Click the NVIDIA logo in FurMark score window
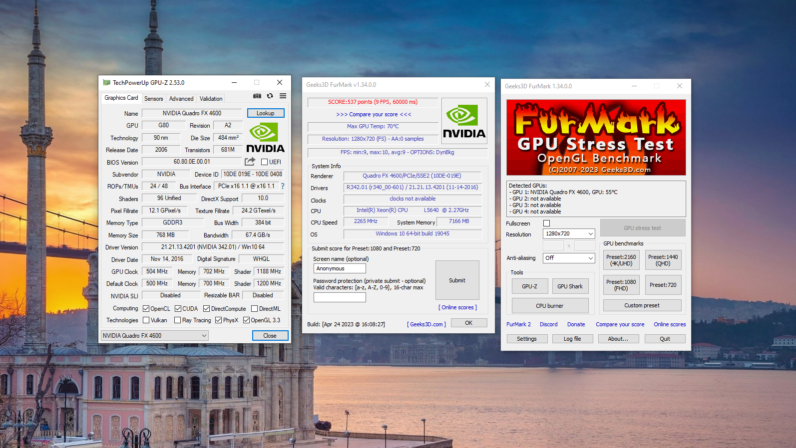This screenshot has height=448, width=796. click(464, 121)
